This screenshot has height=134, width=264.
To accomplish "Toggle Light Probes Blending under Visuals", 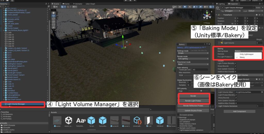I will 236,63.
